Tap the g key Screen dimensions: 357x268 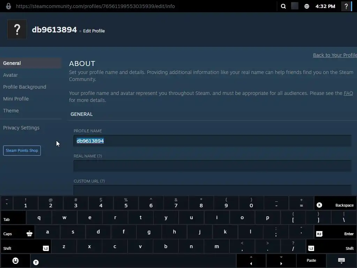149,232
